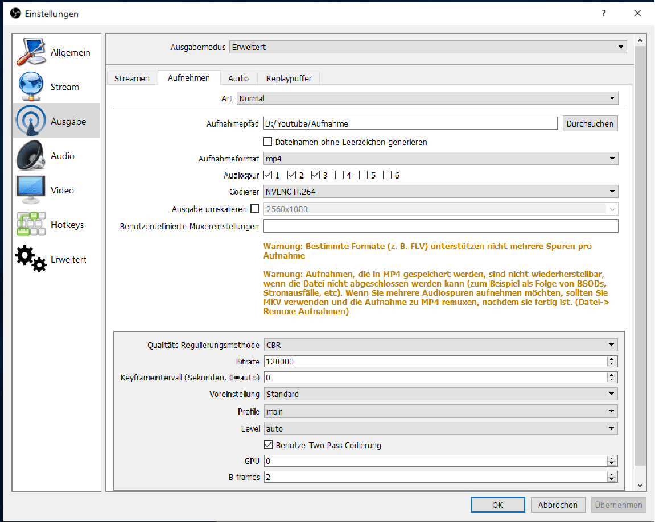Image resolution: width=655 pixels, height=522 pixels.
Task: Open Audio speaker icon settings
Action: click(x=31, y=155)
